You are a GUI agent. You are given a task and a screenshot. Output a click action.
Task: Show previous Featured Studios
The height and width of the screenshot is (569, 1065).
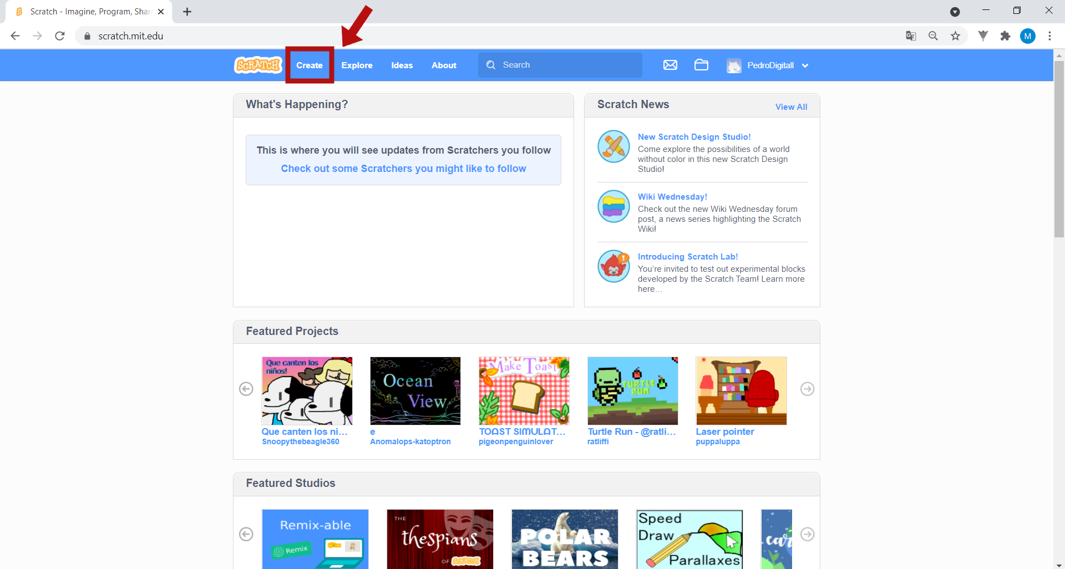(x=246, y=534)
